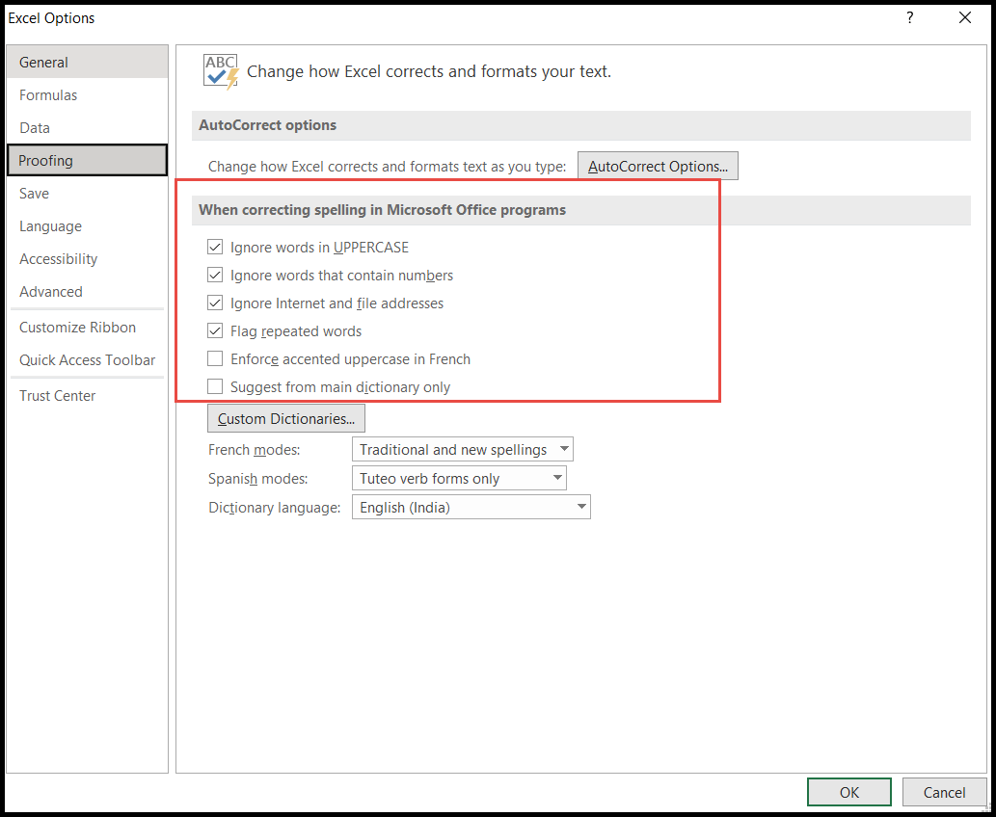
Task: Open Customize Ribbon settings
Action: coord(87,327)
